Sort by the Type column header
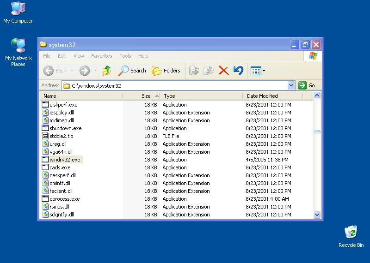Viewport: 370px width, 263px height. tap(201, 96)
